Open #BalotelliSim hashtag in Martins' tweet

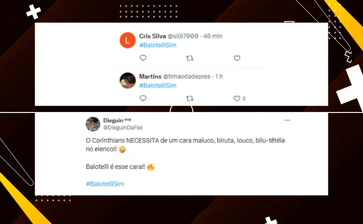158,86
